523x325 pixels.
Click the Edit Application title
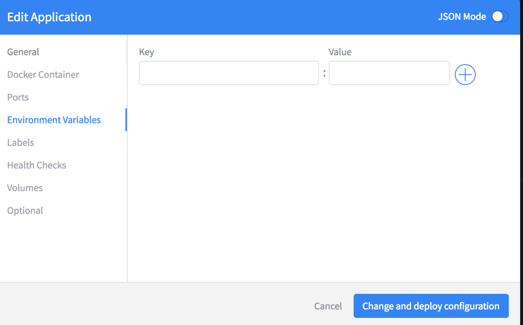pyautogui.click(x=49, y=17)
